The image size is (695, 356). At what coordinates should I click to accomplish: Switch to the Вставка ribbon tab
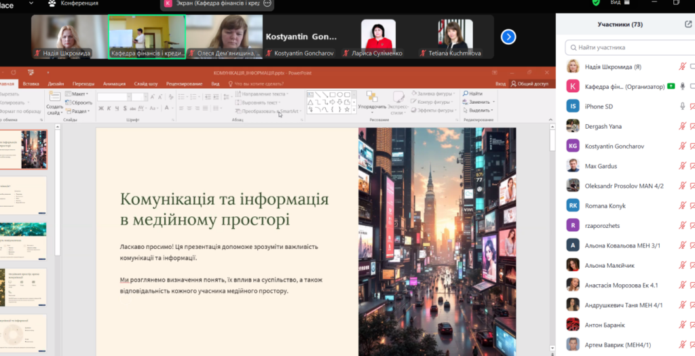(31, 83)
